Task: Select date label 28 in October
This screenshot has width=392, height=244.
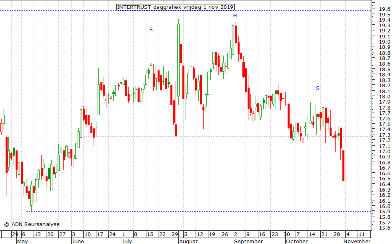Action: tap(337, 234)
